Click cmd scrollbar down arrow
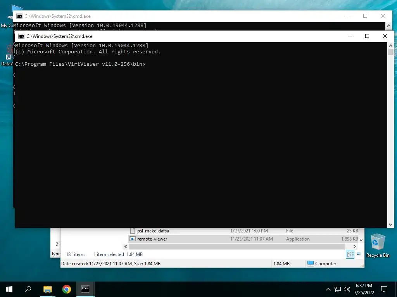Image resolution: width=397 pixels, height=297 pixels. tap(390, 225)
